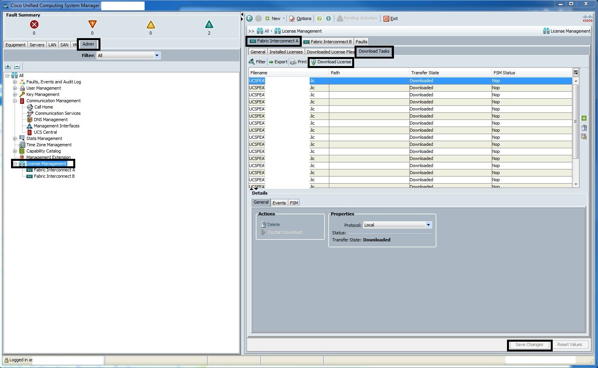Collapse left pane with splitter arrow

point(242,15)
